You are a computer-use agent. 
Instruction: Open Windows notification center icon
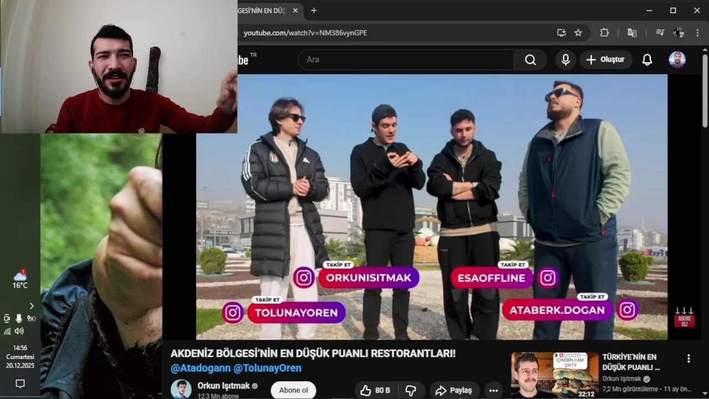click(20, 383)
